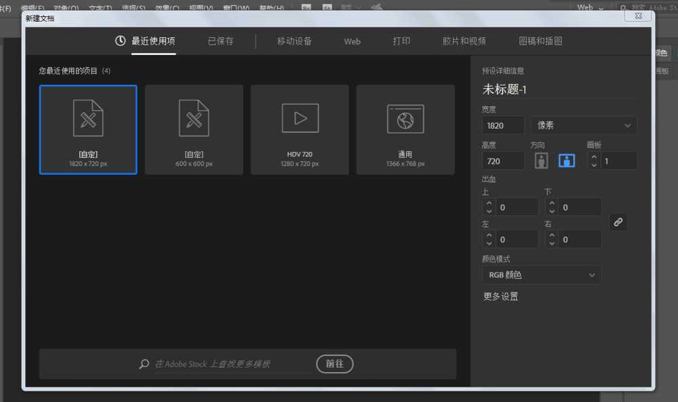Click the play icon on the HDV 720 preset
678x402 pixels.
pyautogui.click(x=300, y=117)
